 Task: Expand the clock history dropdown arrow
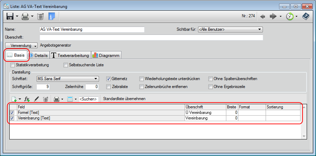pos(296,17)
